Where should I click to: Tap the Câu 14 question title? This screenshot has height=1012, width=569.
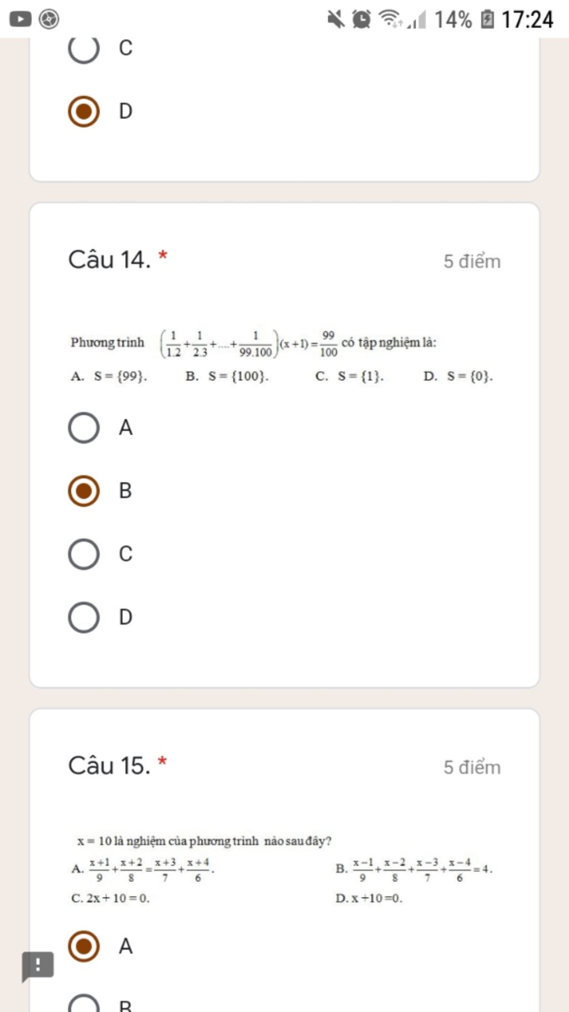(x=109, y=260)
